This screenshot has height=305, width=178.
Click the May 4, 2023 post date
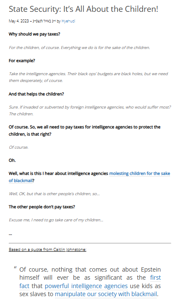19,21
